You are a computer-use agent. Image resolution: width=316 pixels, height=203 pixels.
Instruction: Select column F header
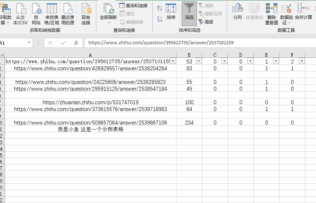click(x=292, y=55)
